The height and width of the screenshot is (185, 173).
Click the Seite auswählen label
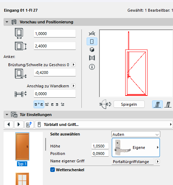[x=65, y=134]
